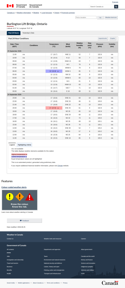Viewport: 125px width, 288px height.
Task: Switch to Imperial units
Action: click(103, 38)
